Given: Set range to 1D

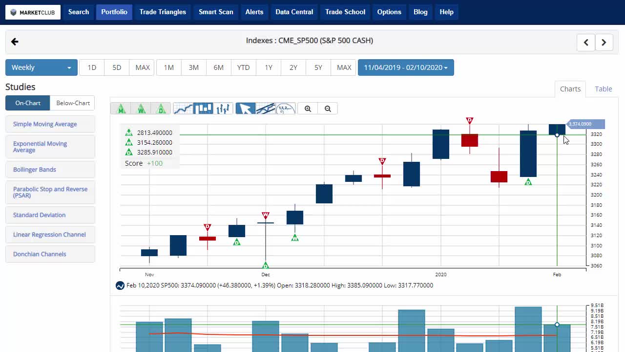Looking at the screenshot, I should (x=92, y=67).
